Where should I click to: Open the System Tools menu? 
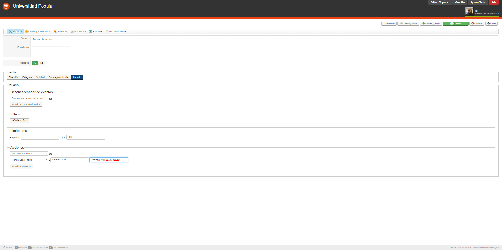478,2
